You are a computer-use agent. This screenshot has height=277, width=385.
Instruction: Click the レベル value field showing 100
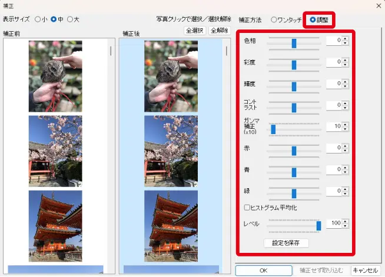click(x=334, y=223)
